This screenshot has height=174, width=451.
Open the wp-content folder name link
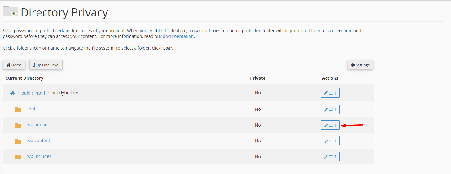pyautogui.click(x=39, y=141)
